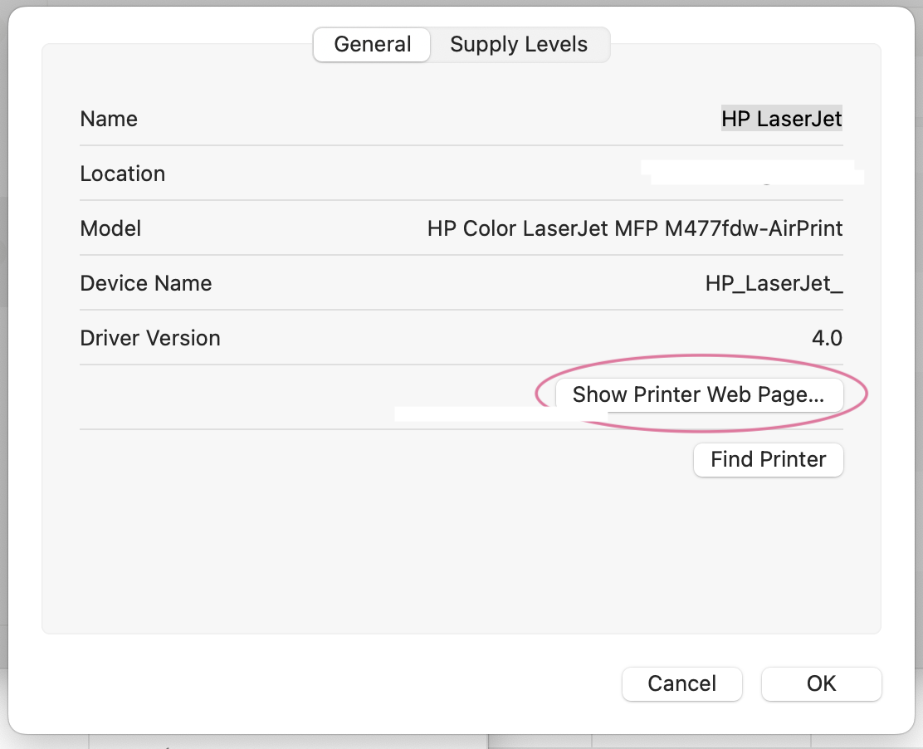Click the Device Name value HP_LaserJet_
The height and width of the screenshot is (749, 923).
pos(773,282)
